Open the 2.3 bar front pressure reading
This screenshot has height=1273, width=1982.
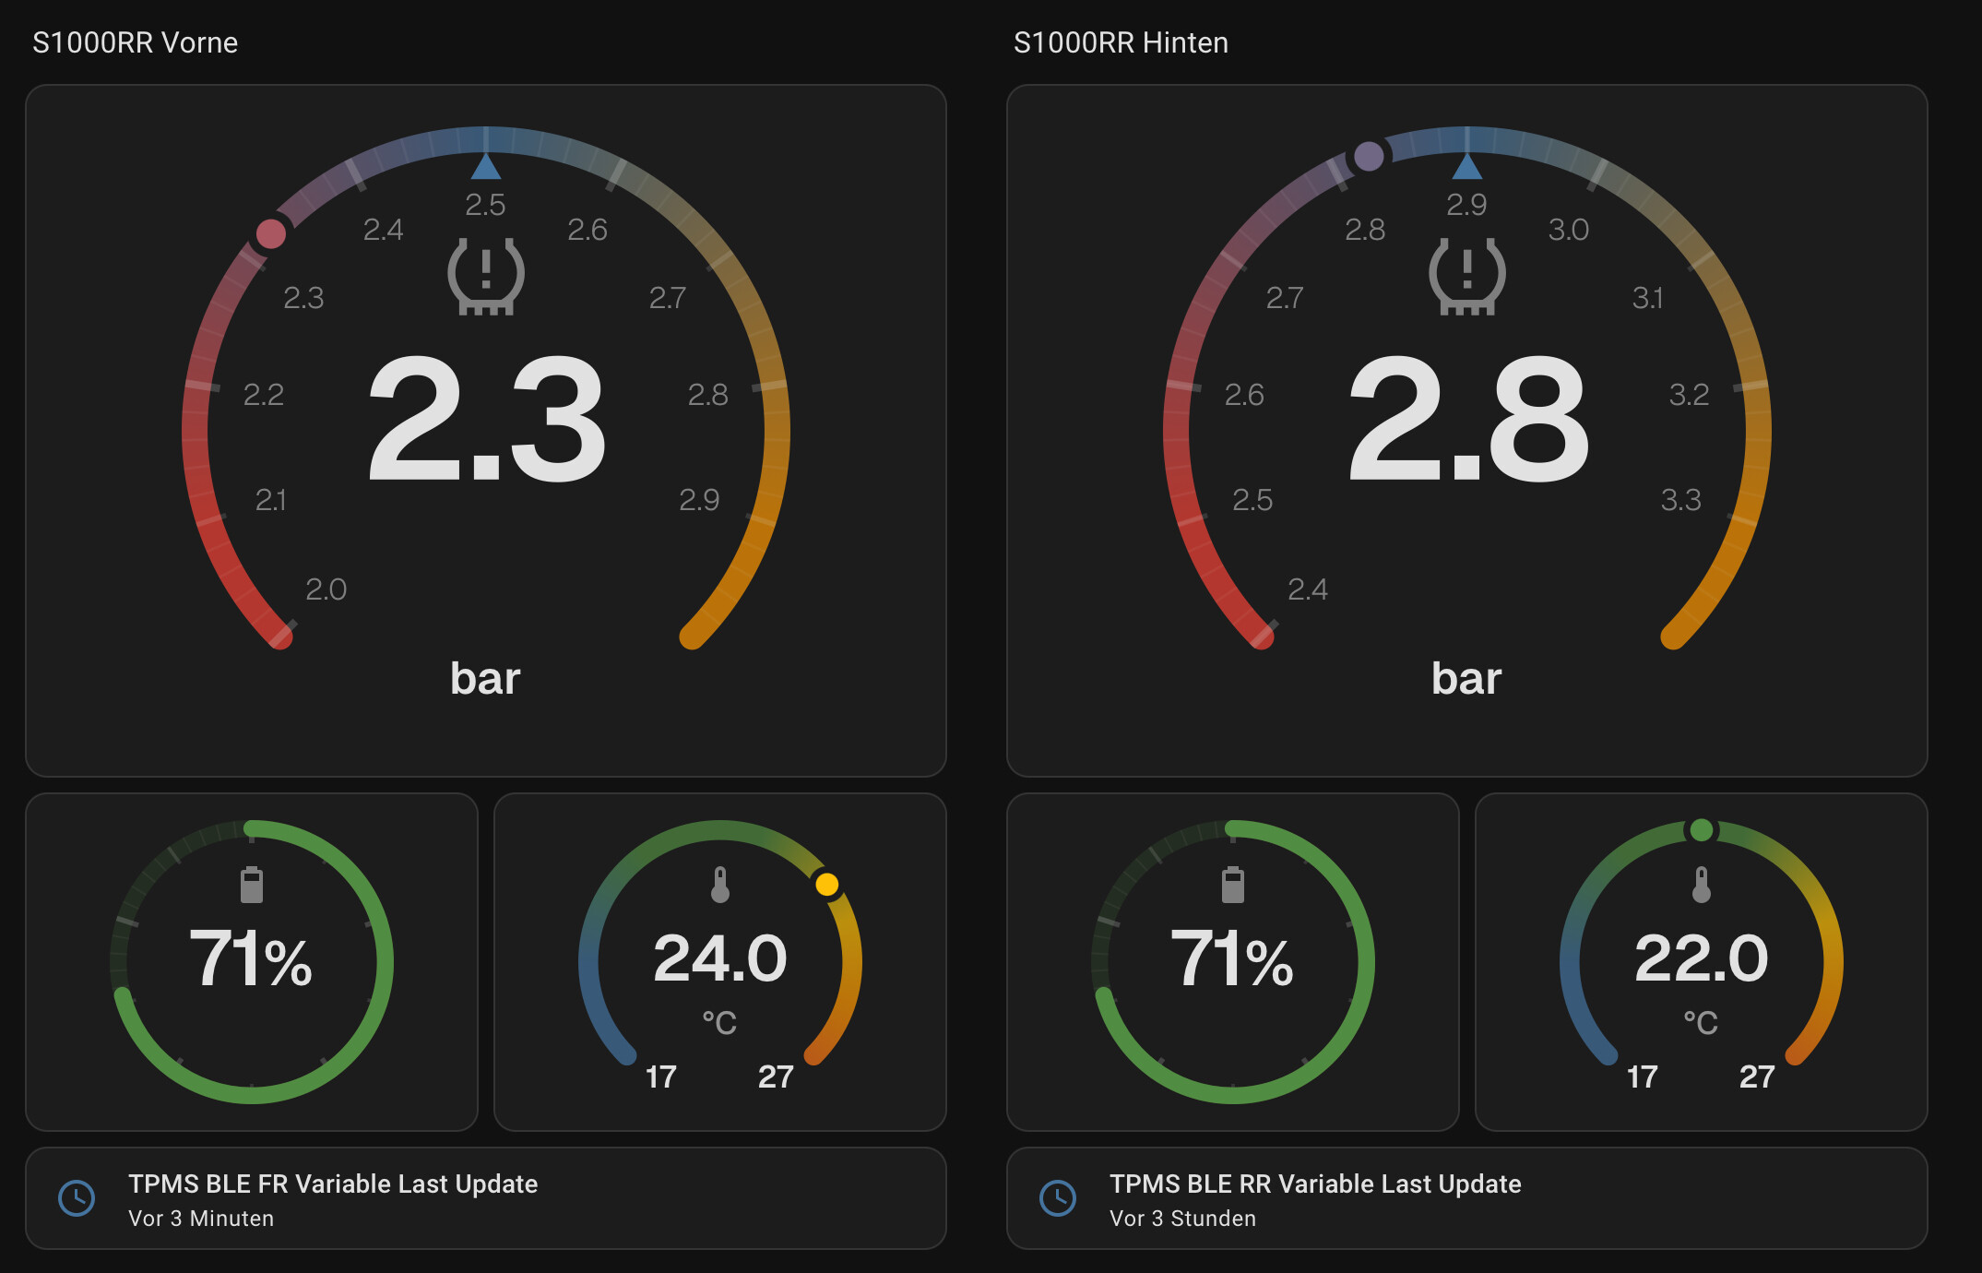[x=486, y=420]
